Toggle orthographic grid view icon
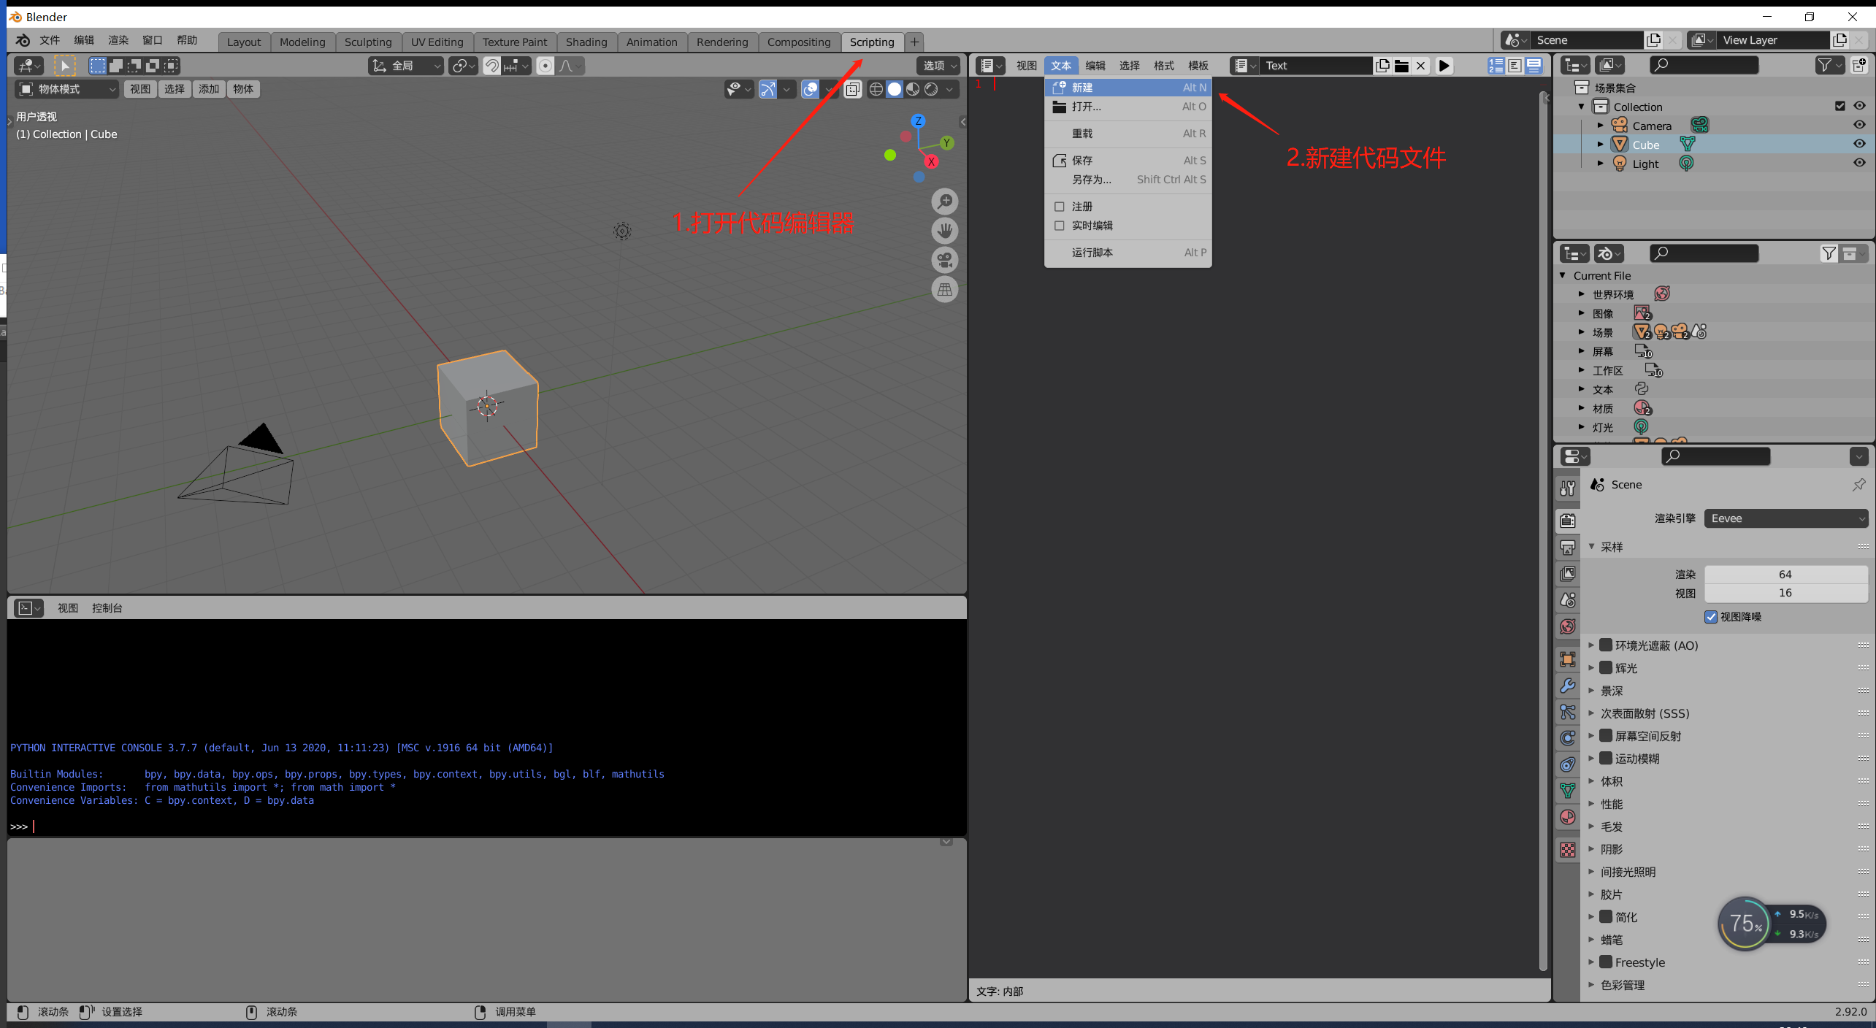This screenshot has height=1028, width=1876. coord(945,290)
